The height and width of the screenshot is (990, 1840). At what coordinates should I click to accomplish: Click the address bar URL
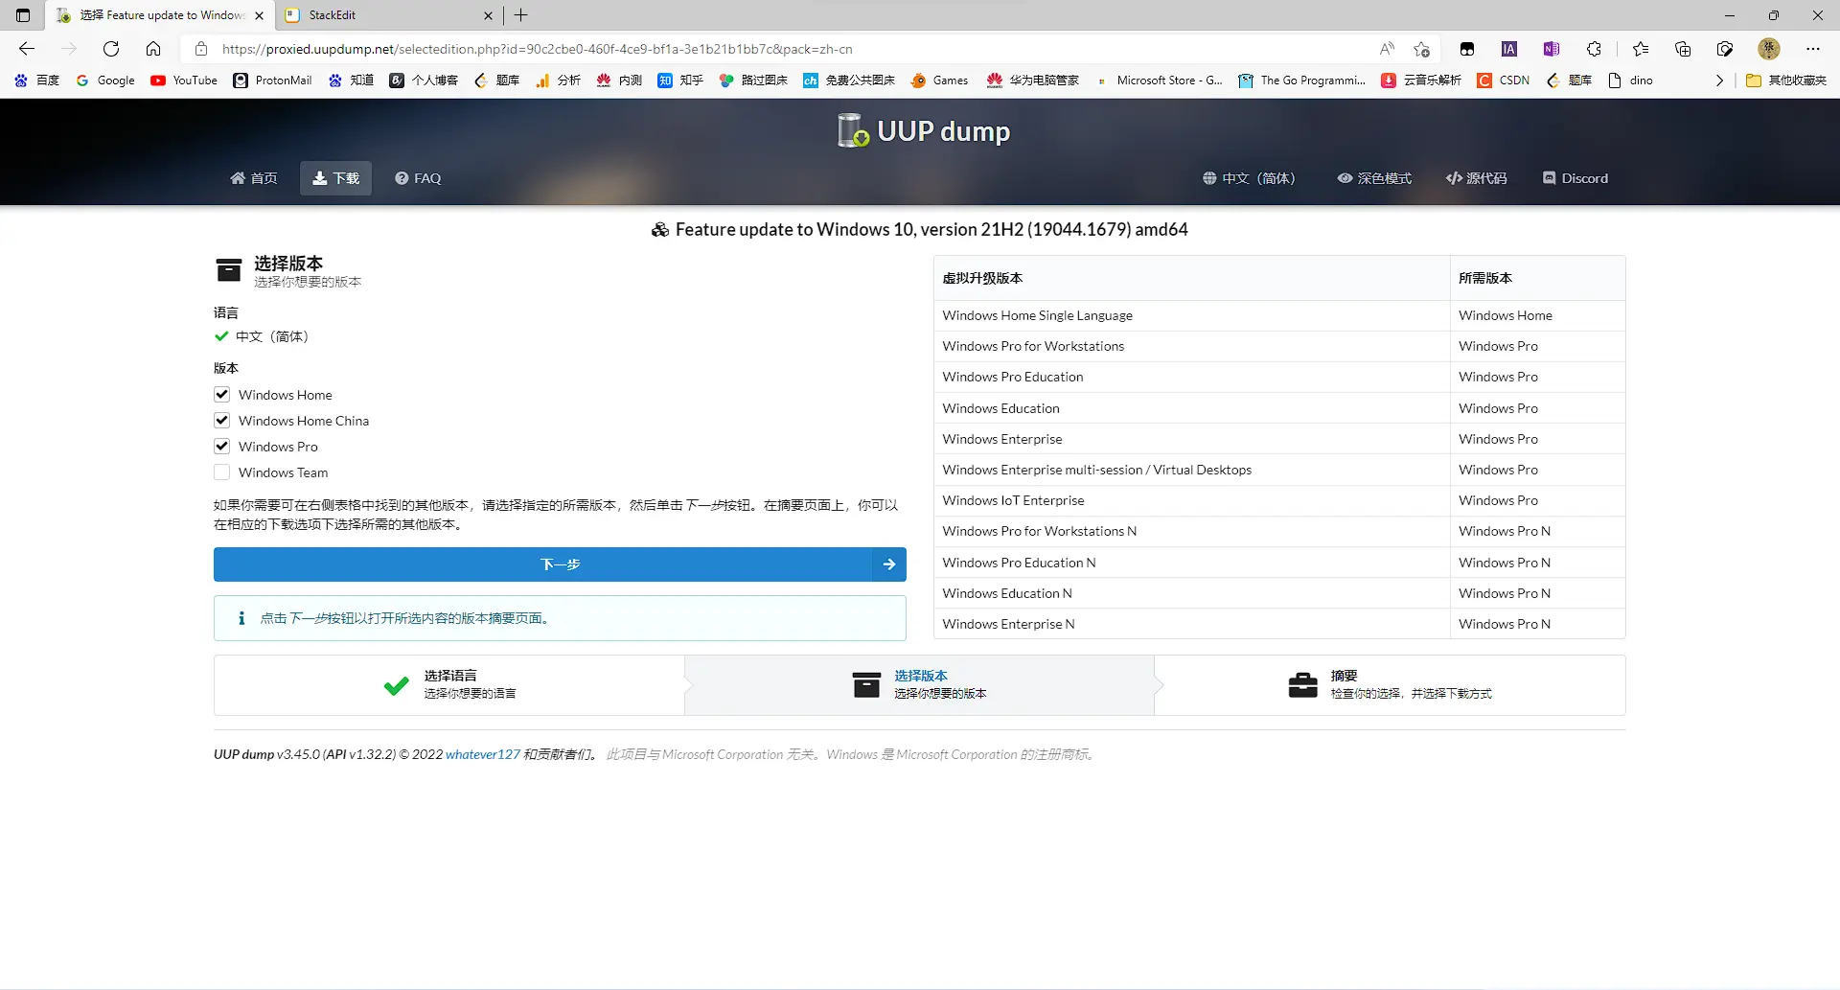tap(537, 49)
